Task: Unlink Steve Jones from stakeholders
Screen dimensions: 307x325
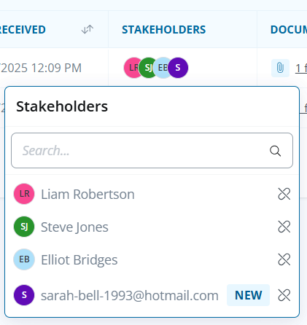Action: [x=284, y=227]
